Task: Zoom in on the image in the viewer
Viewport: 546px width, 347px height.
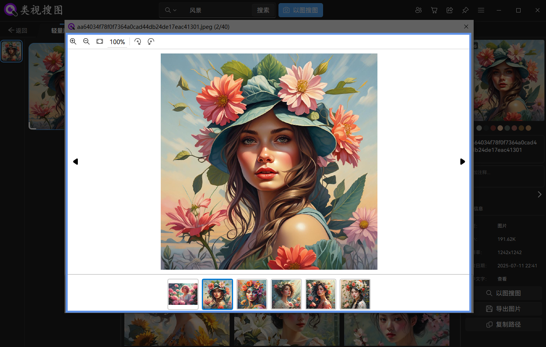Action: (73, 41)
